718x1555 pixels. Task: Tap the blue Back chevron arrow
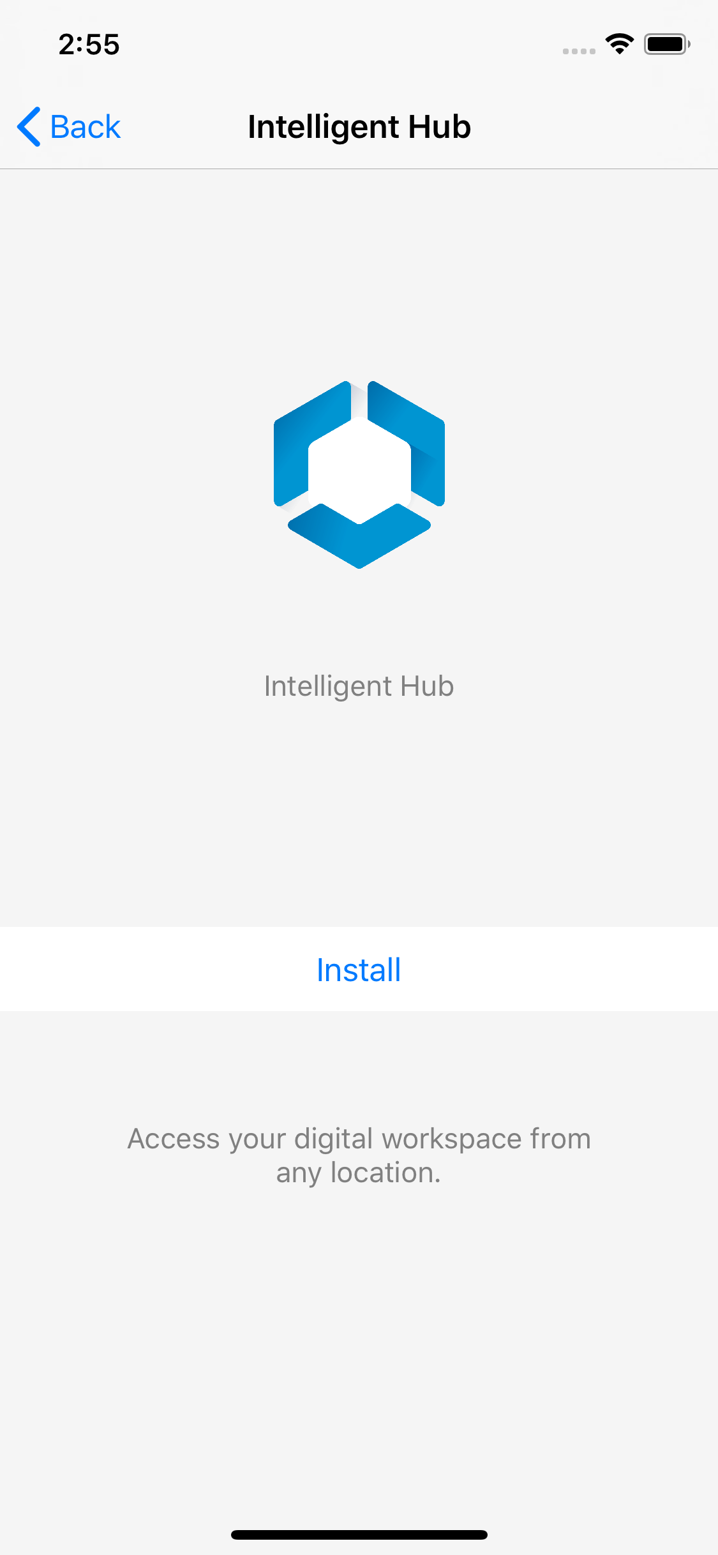[29, 126]
